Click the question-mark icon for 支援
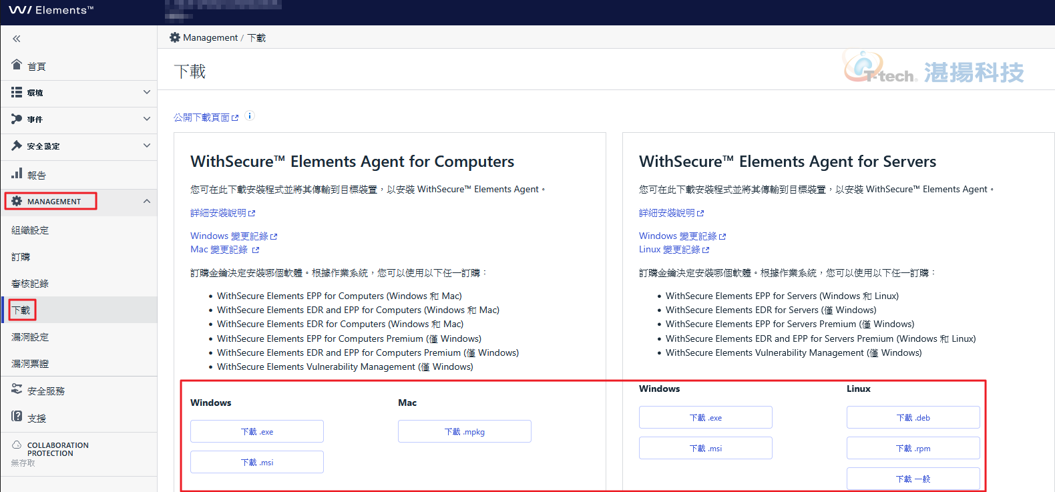Image resolution: width=1055 pixels, height=492 pixels. (17, 416)
